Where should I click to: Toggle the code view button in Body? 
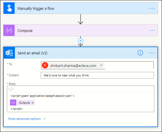[x=11, y=89]
